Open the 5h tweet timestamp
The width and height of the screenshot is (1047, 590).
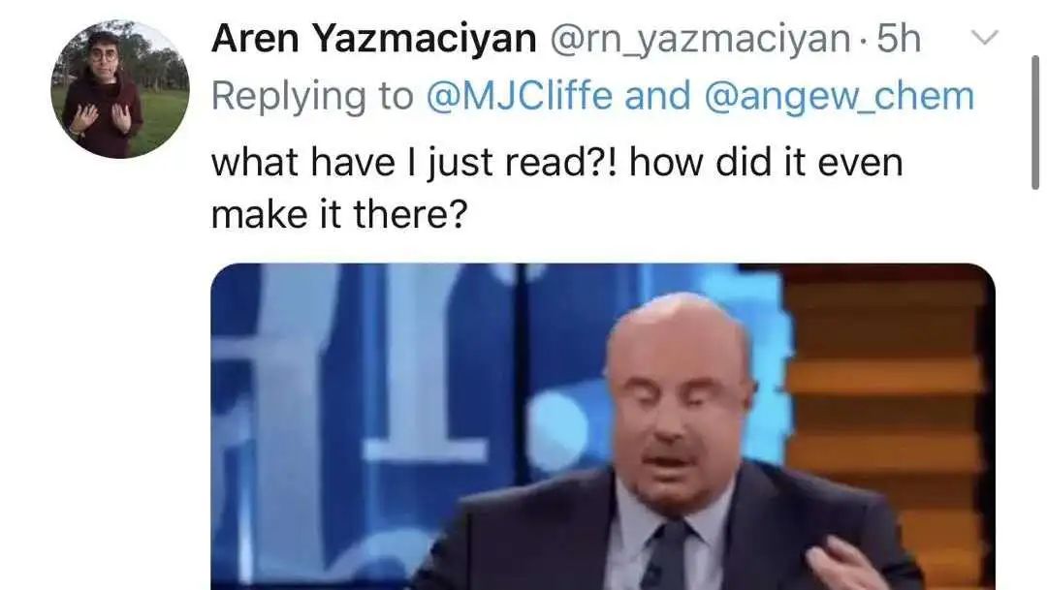coord(899,39)
